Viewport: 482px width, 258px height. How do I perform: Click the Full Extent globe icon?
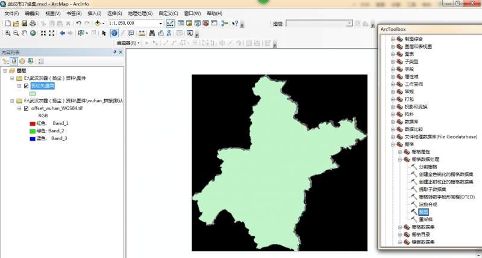[33, 33]
